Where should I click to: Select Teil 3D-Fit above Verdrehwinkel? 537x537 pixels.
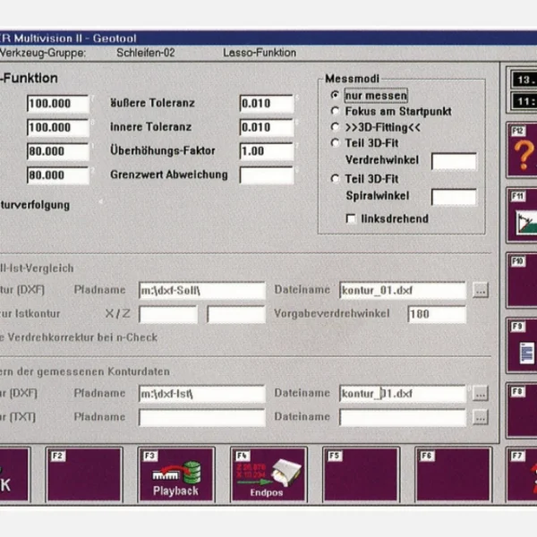pos(335,142)
